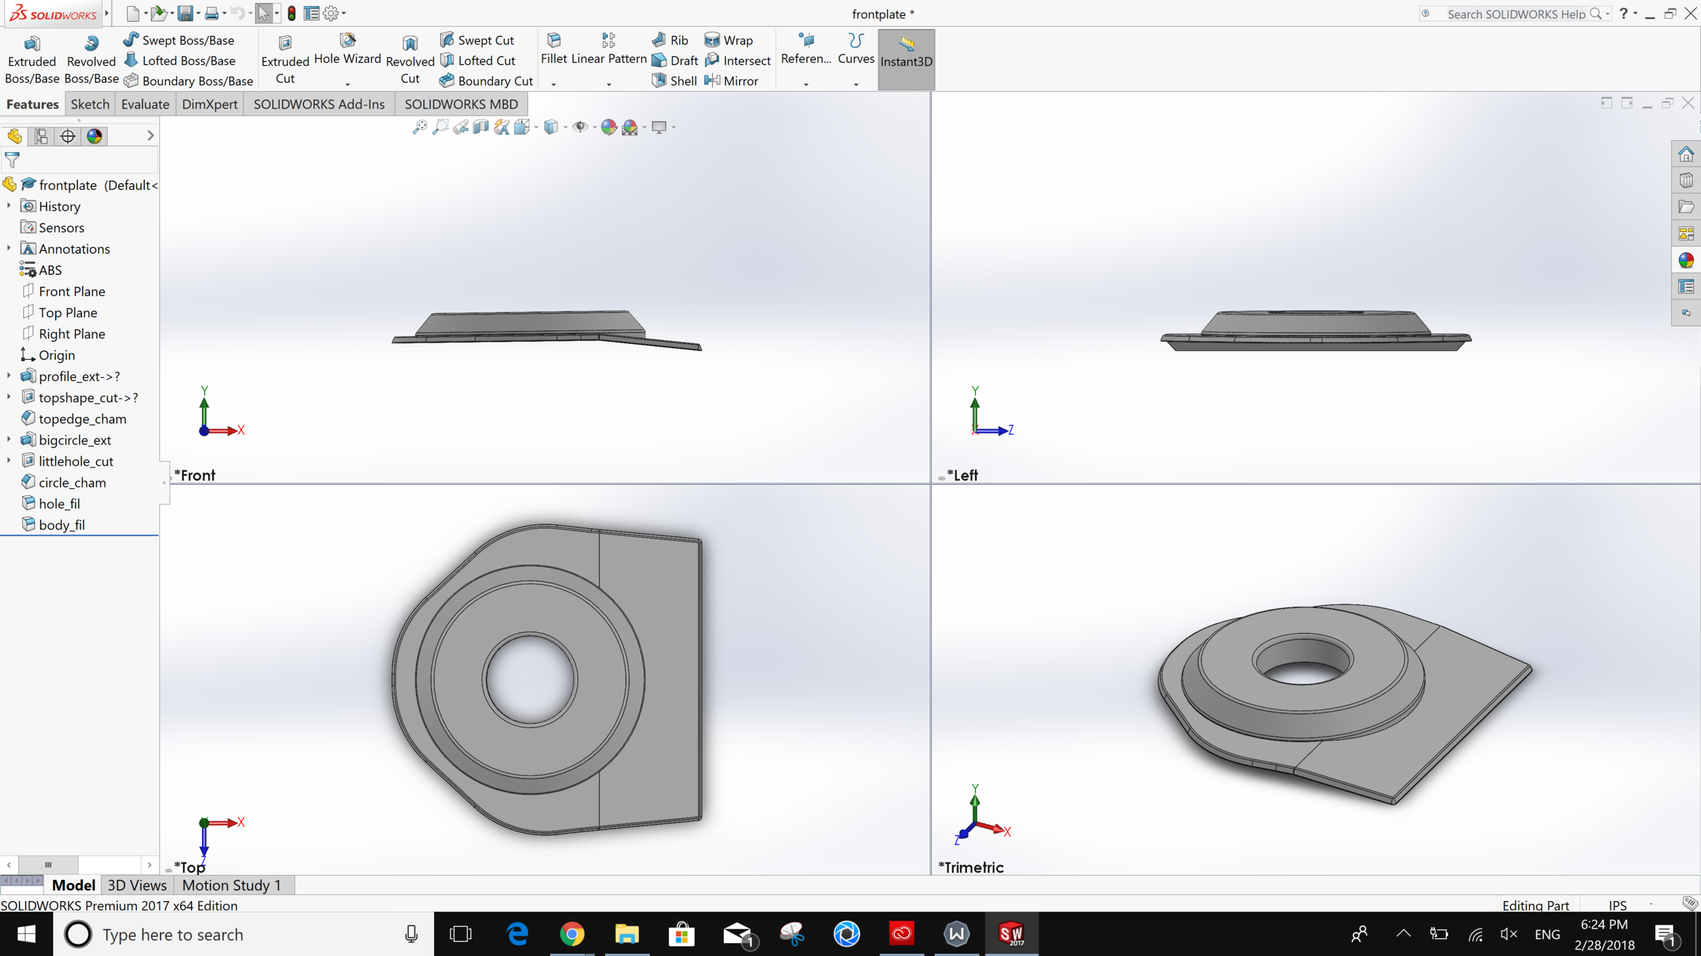Click the Appearances color ball in task pane

click(1685, 260)
